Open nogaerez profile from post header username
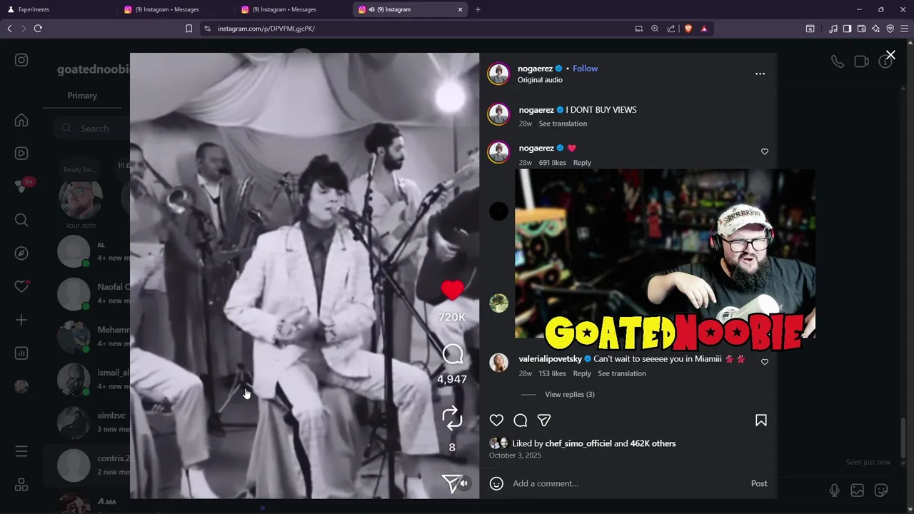914x514 pixels. [535, 69]
